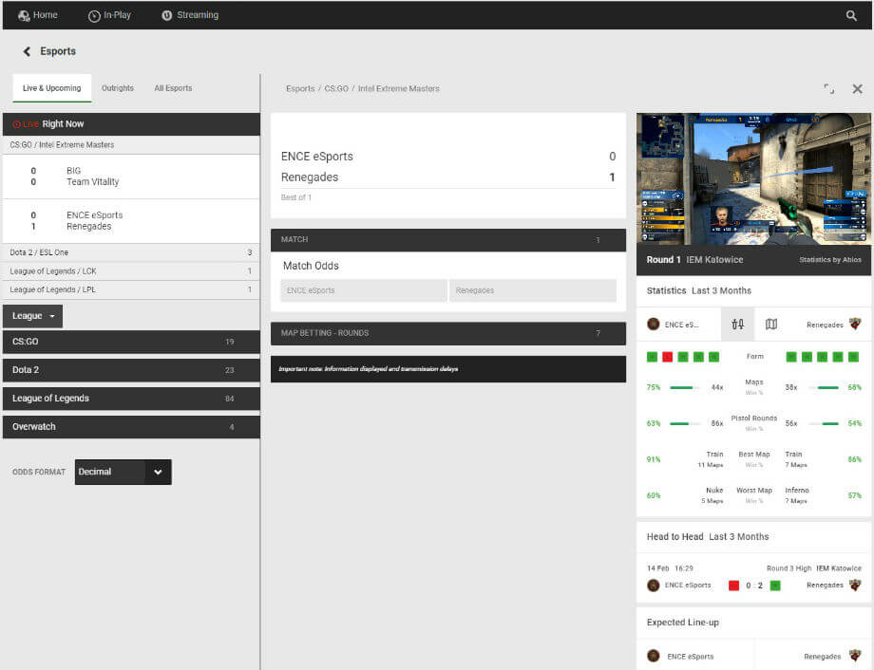Click the ENCE eSports logo in statistics

point(653,325)
